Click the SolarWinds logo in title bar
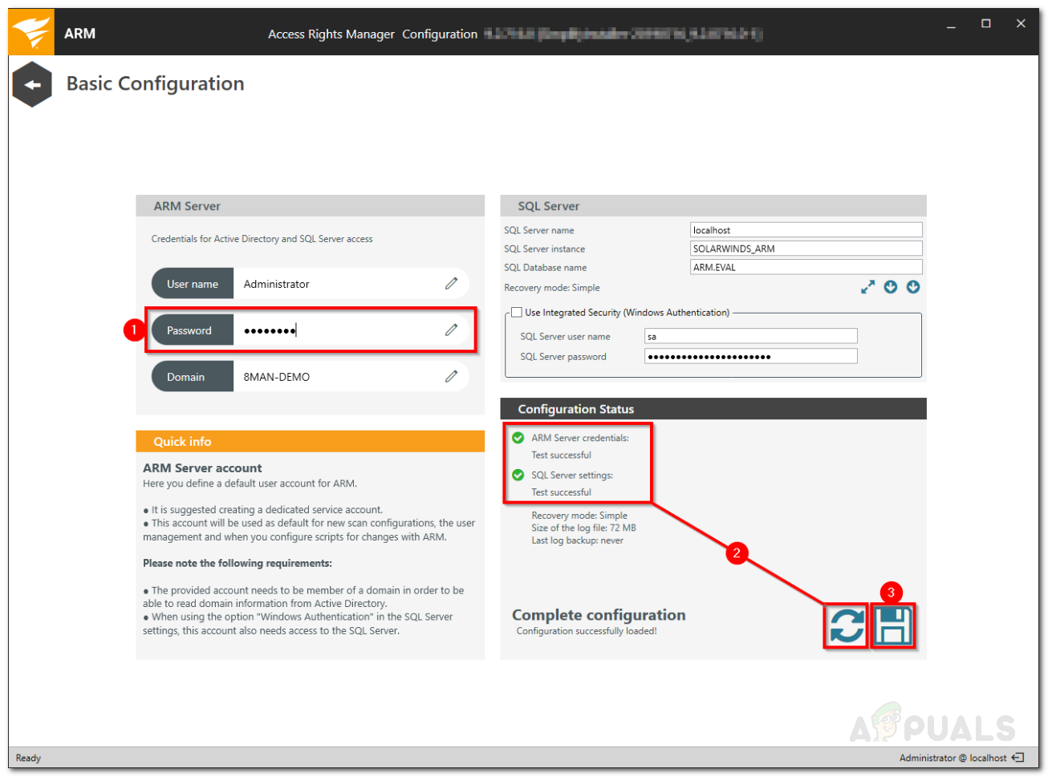1048x777 pixels. coord(31,33)
